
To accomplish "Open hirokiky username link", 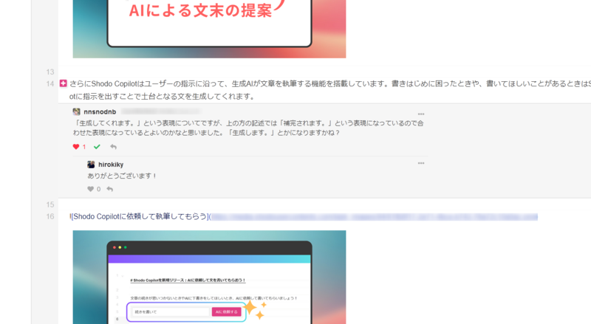I will [x=111, y=165].
